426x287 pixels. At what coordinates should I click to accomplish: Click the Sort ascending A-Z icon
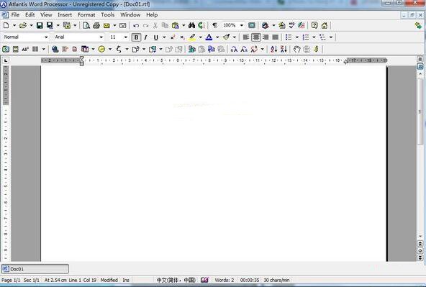273,49
